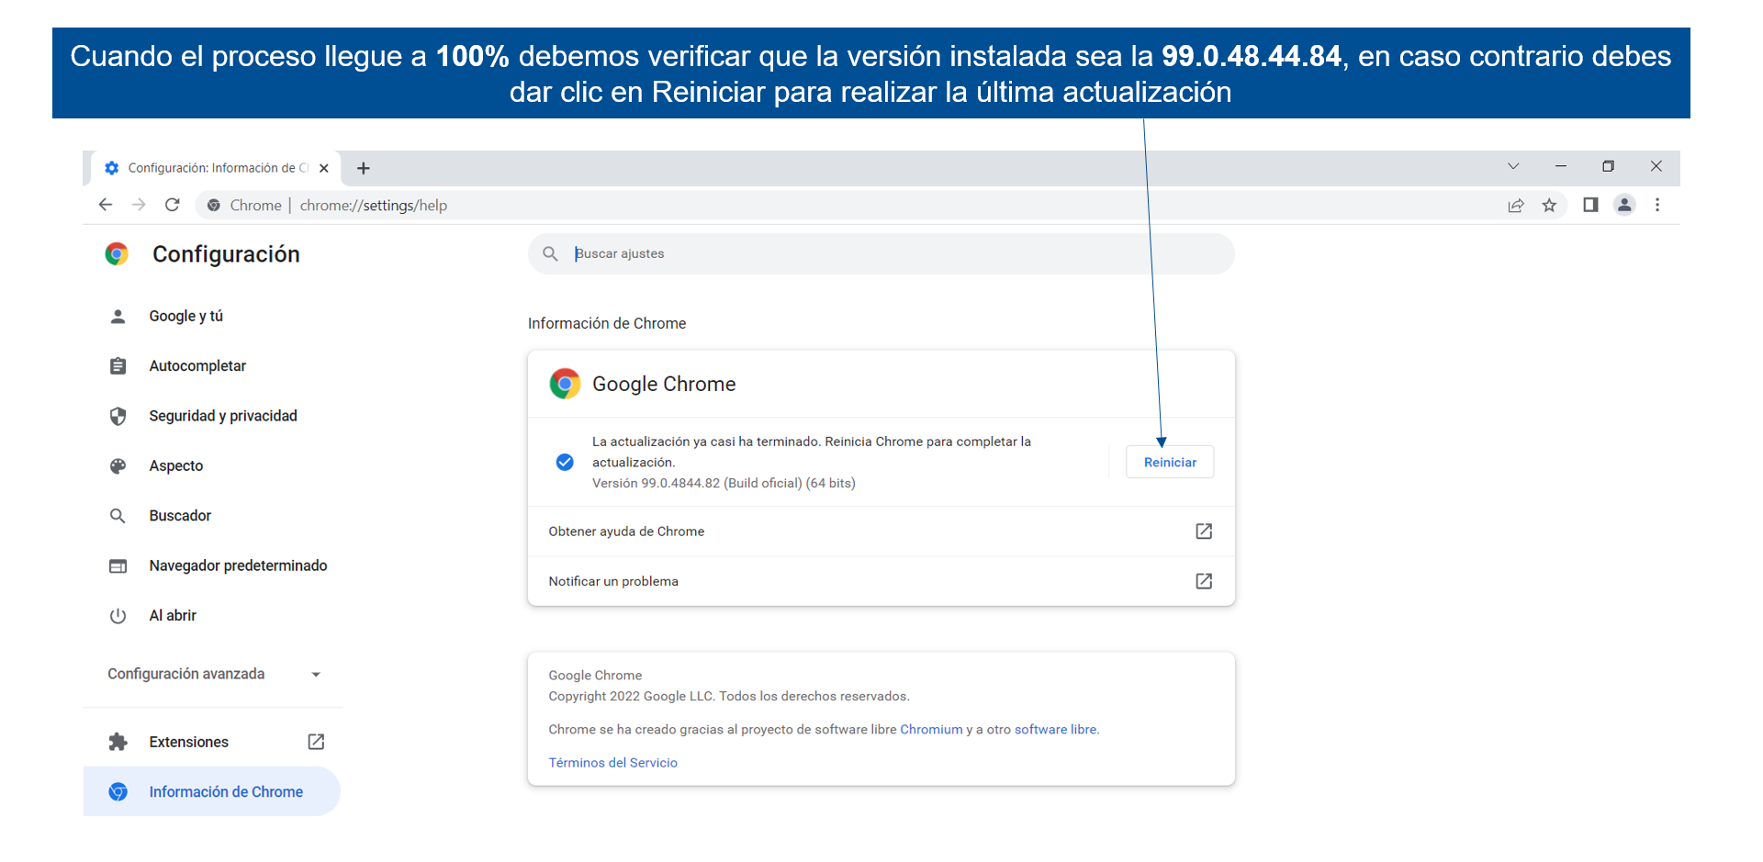Select the Configuración: Información de Chrome tab
This screenshot has width=1763, height=862.
coord(217,168)
